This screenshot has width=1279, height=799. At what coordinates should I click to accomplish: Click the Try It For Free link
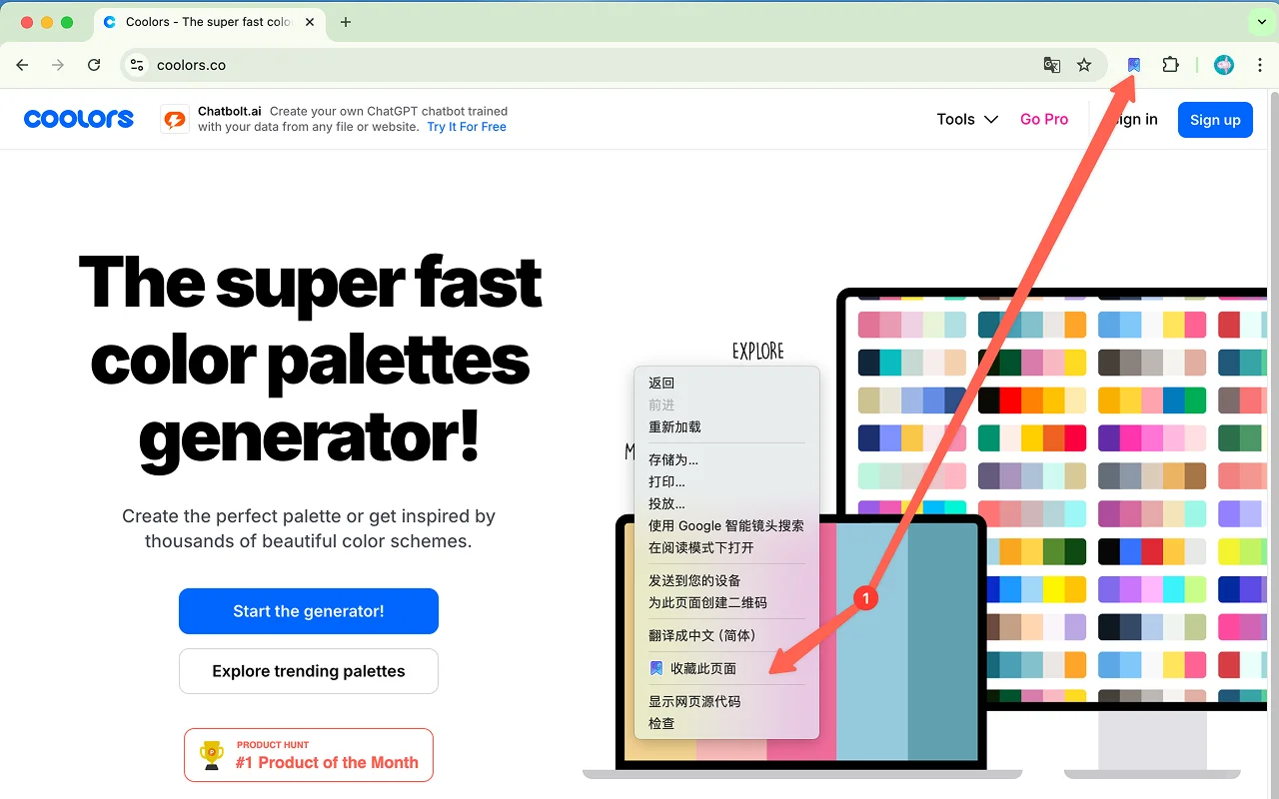click(x=467, y=127)
